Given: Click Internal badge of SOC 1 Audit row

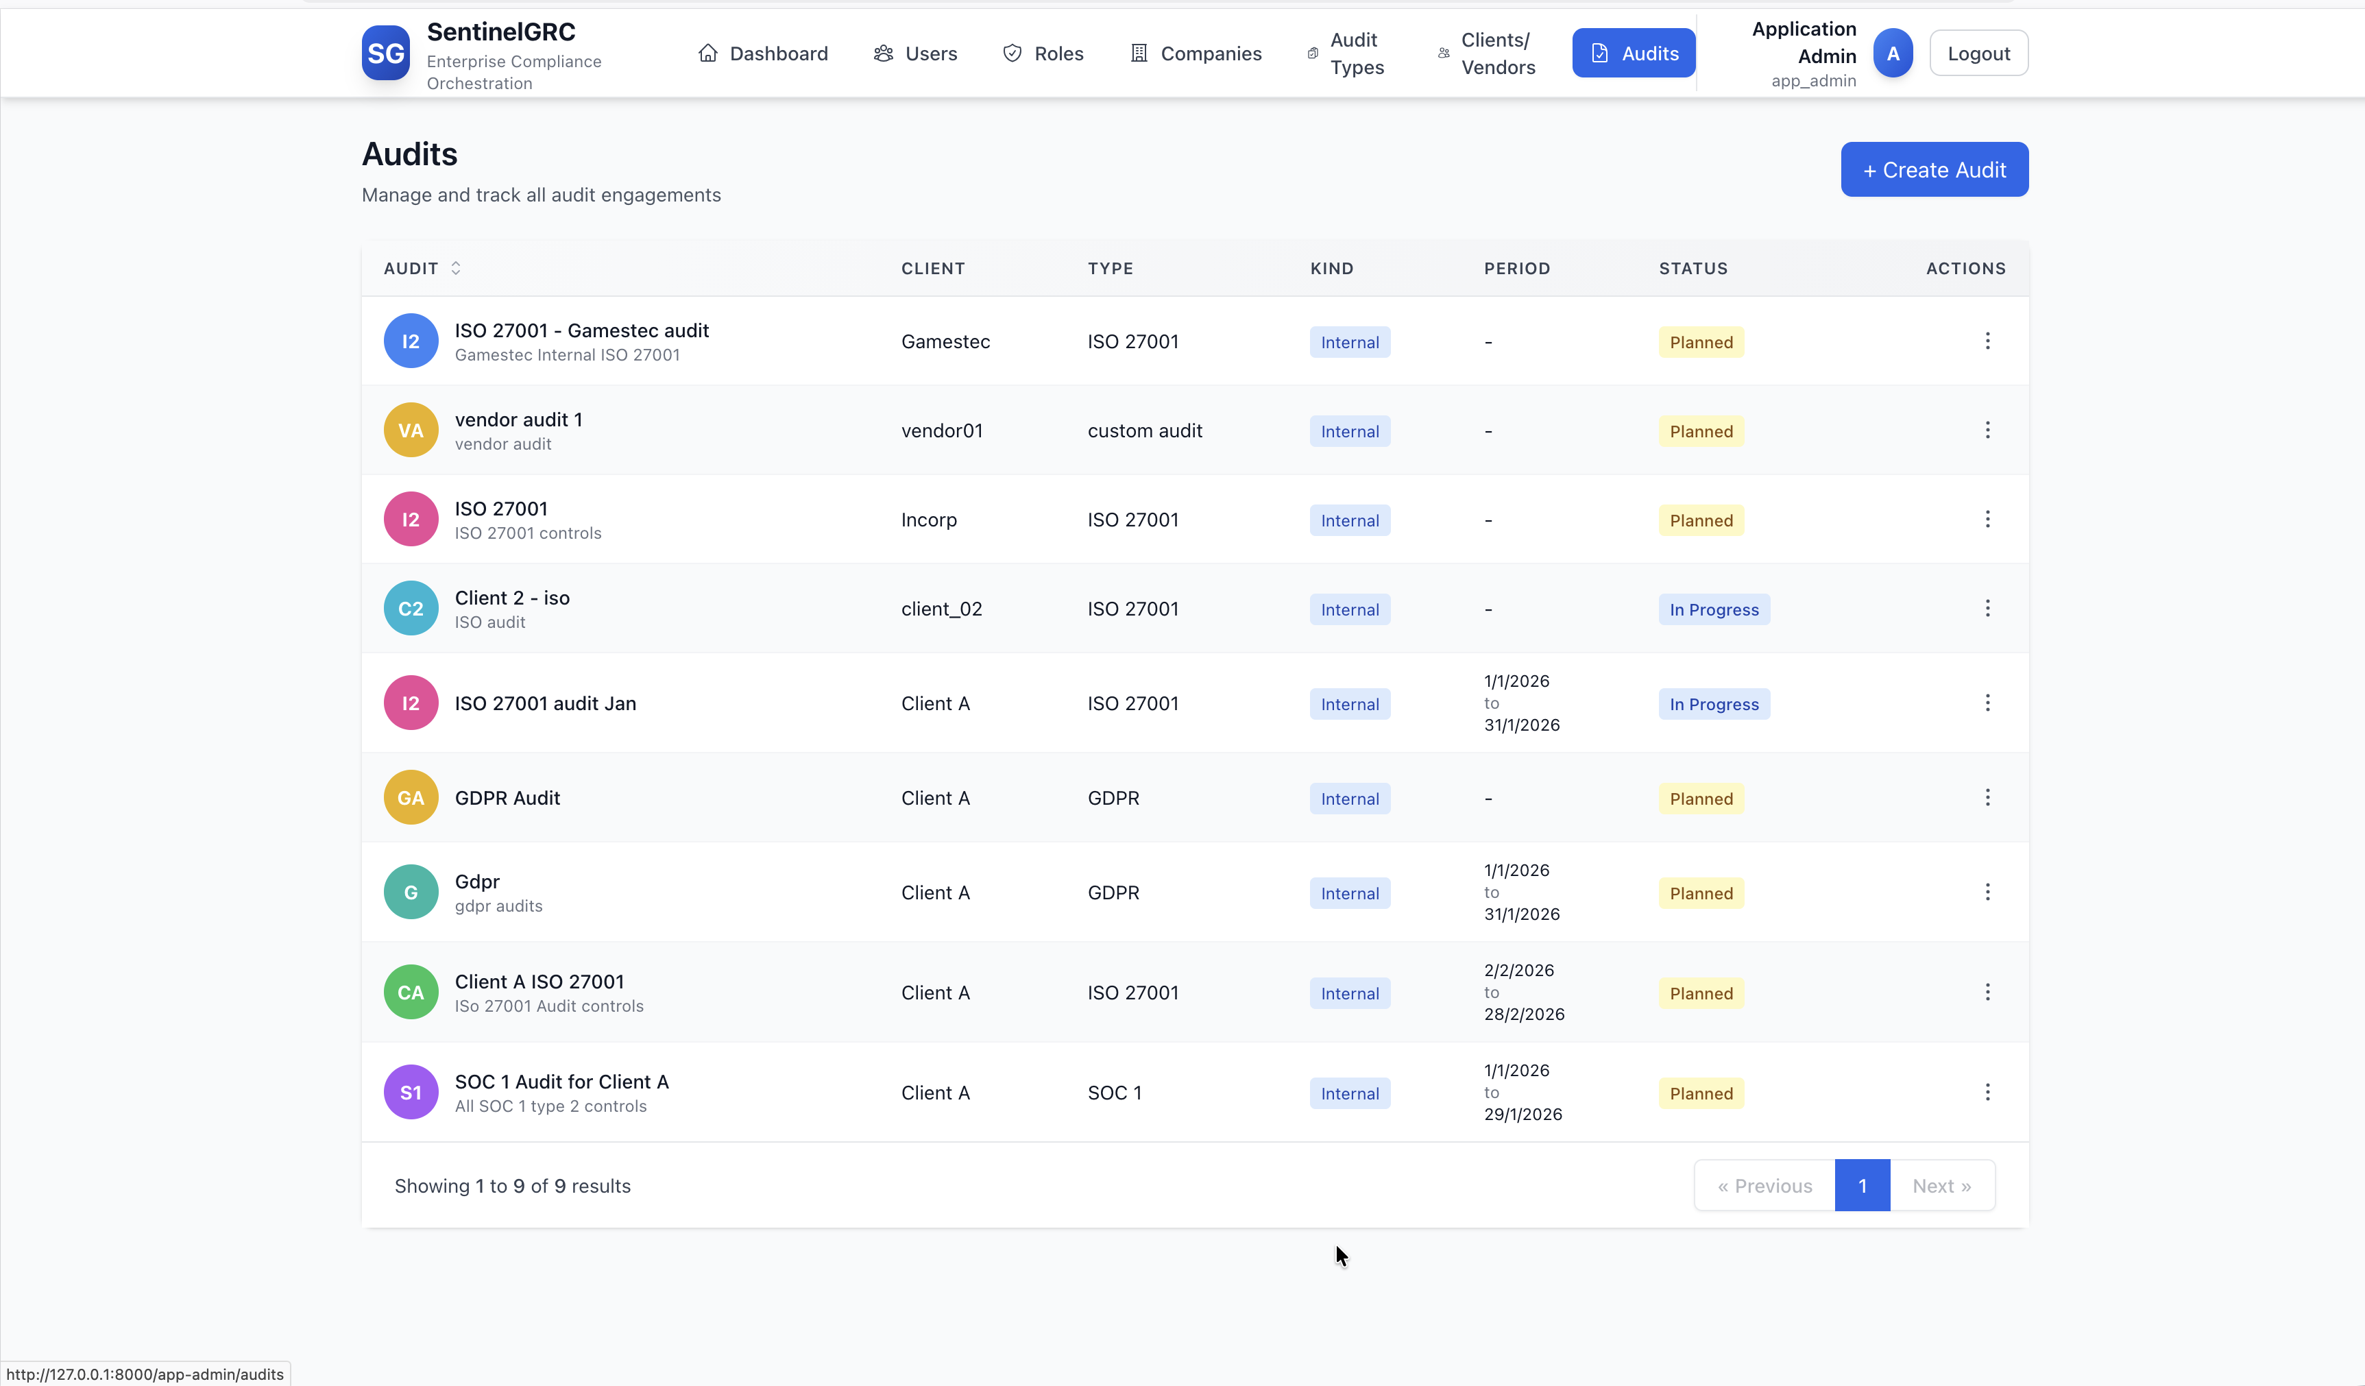Looking at the screenshot, I should pyautogui.click(x=1350, y=1094).
